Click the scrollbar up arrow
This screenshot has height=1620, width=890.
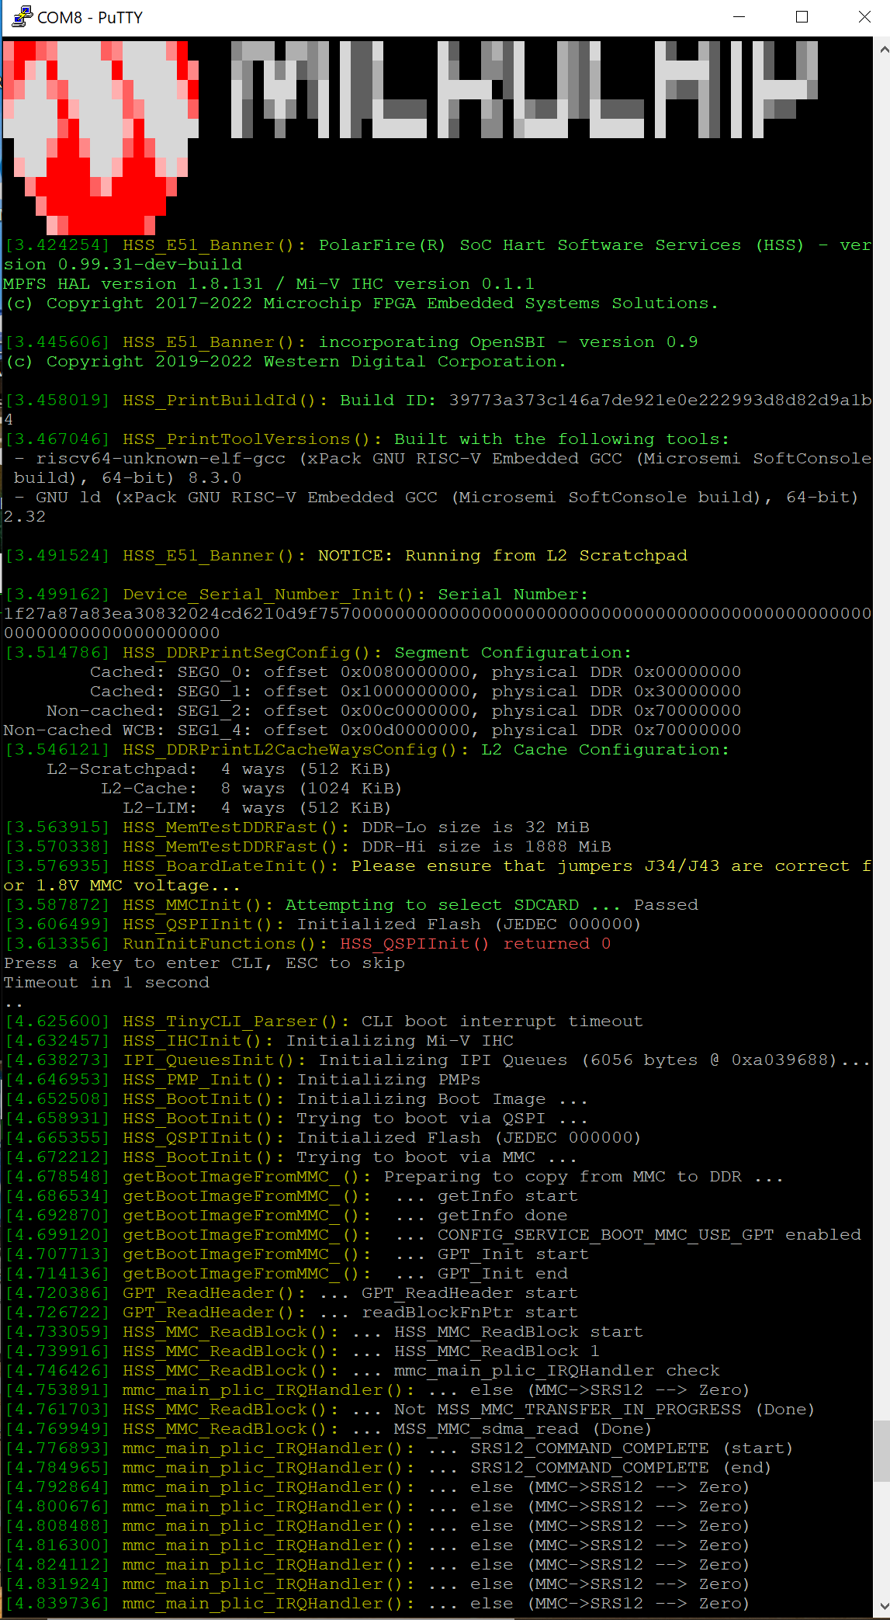pos(883,48)
